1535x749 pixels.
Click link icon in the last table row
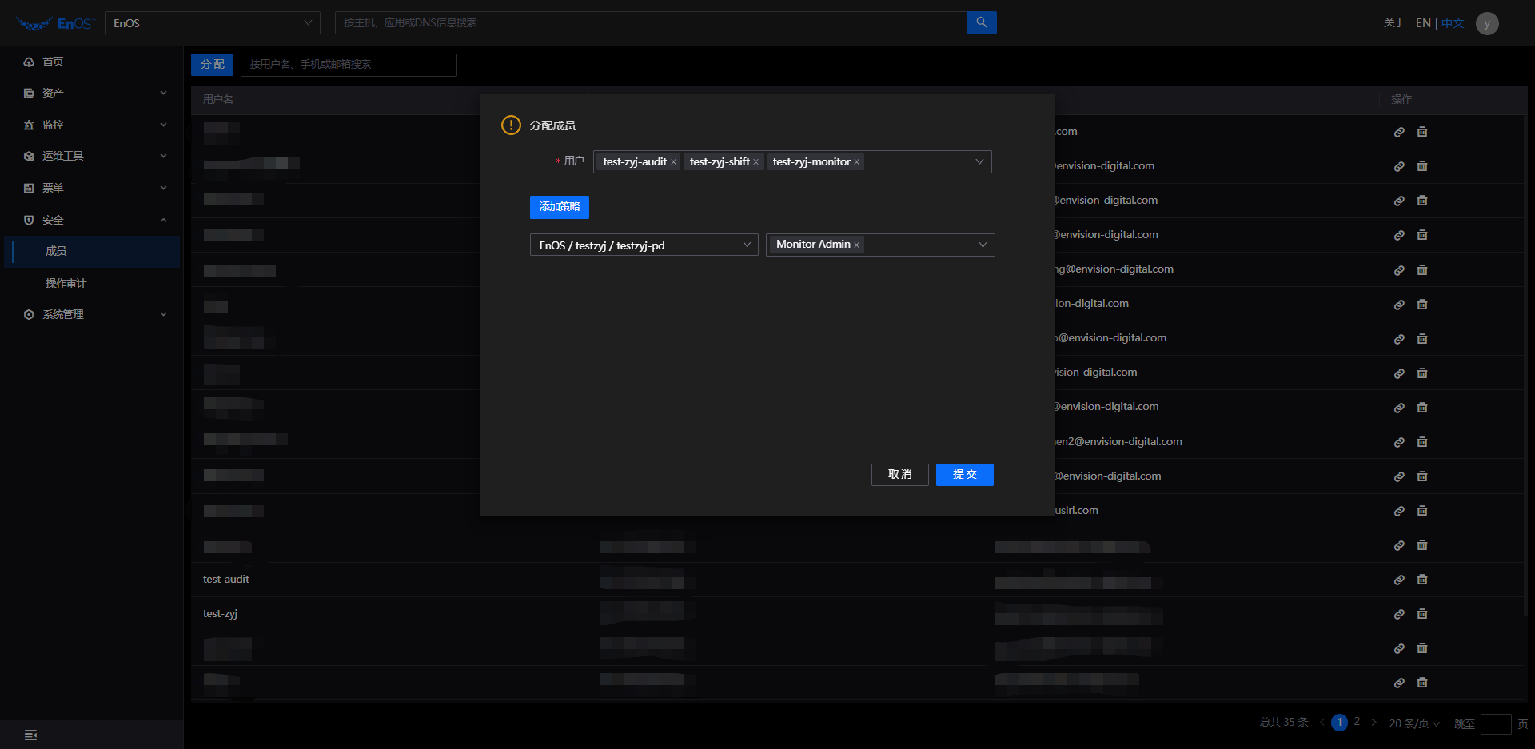[x=1399, y=683]
